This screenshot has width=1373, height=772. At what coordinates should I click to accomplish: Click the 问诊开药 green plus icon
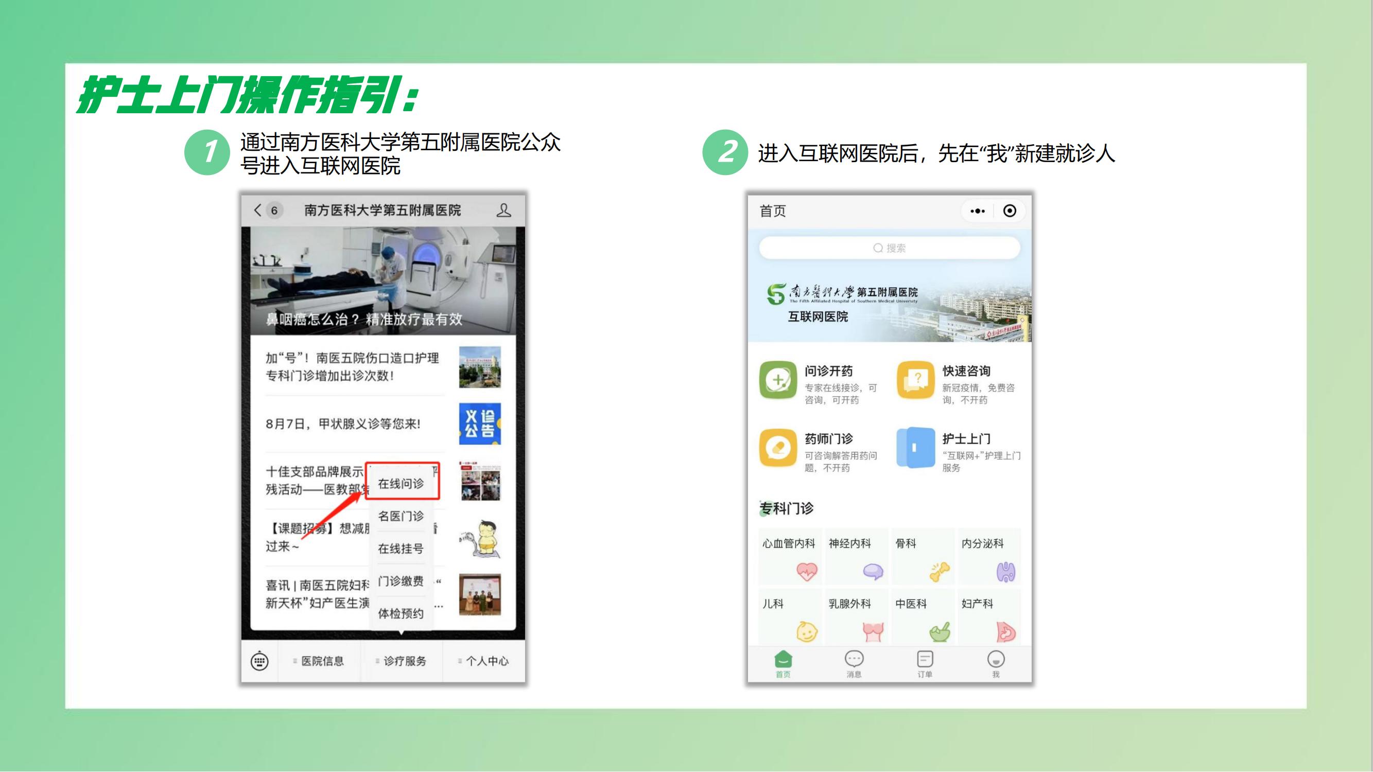[778, 380]
